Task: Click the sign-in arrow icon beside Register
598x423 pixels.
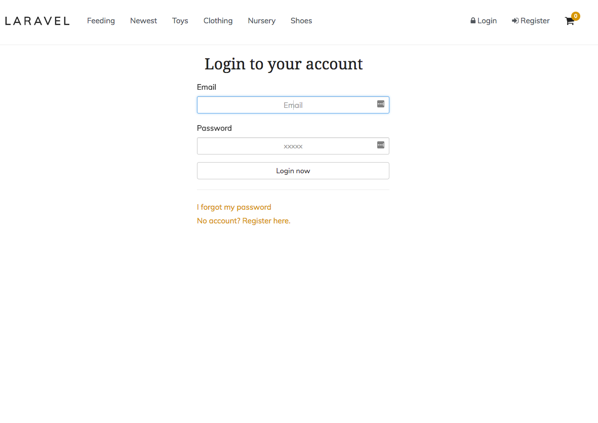Action: click(x=515, y=20)
